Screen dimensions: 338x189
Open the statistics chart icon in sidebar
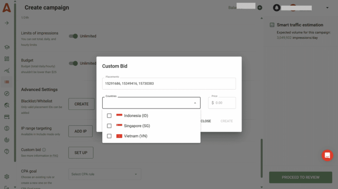point(6,70)
